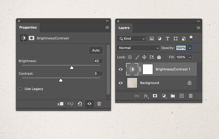
Task: Create a new layer with plus icon
Action: 182,96
